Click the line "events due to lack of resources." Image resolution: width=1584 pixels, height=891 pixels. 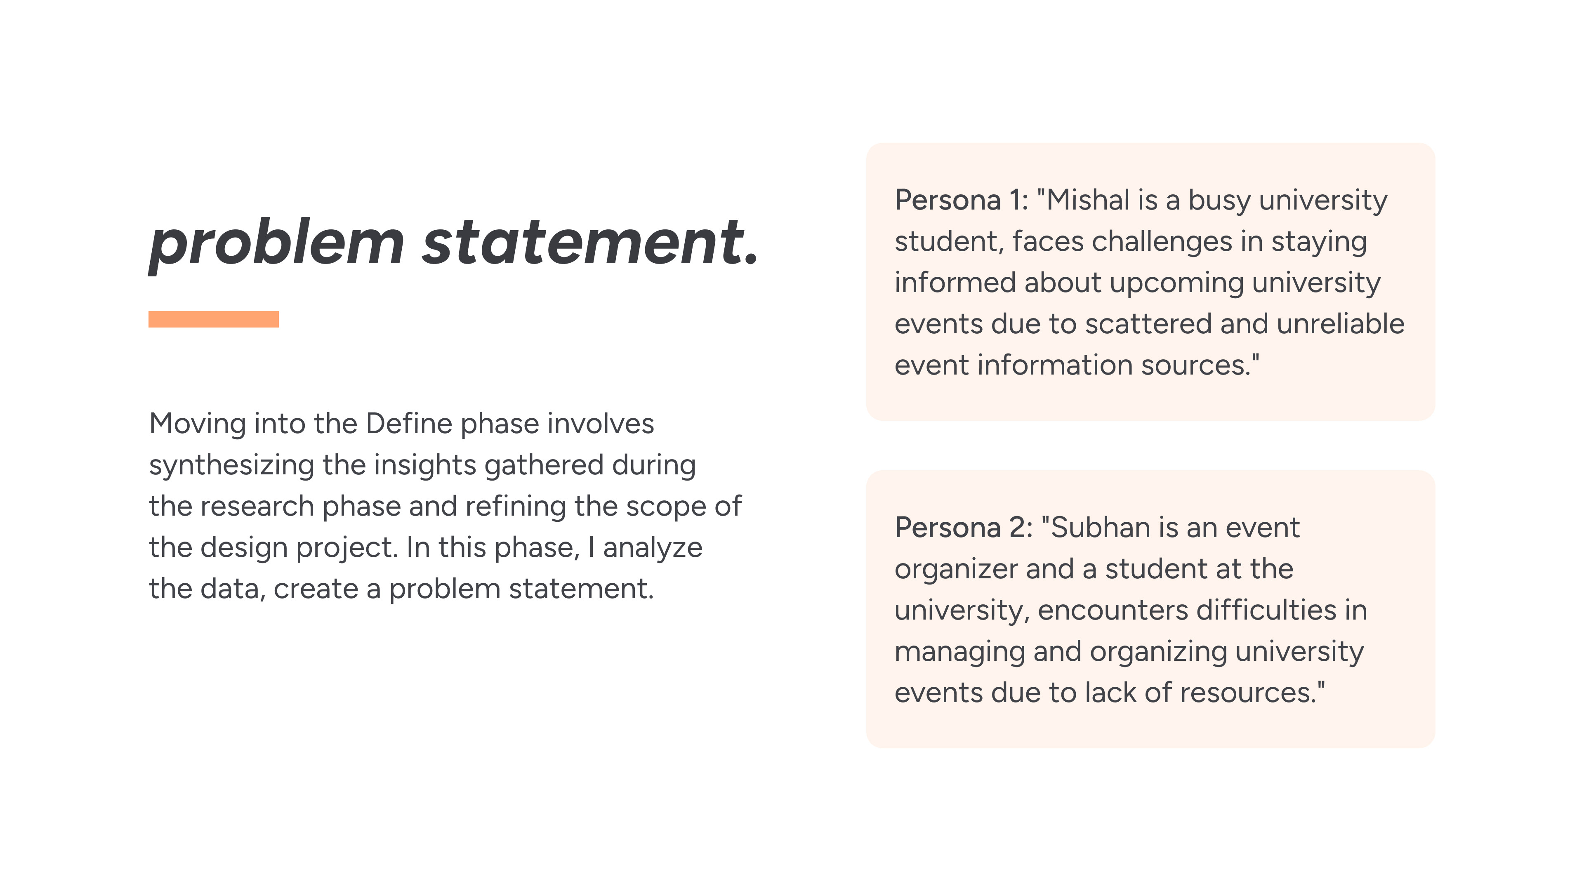click(x=1109, y=693)
